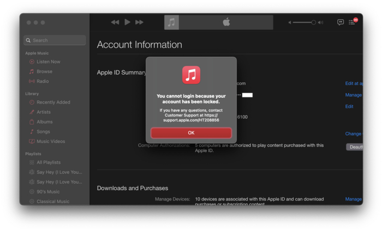Click the Listen Now play-circle icon
The width and height of the screenshot is (382, 231).
pos(32,62)
